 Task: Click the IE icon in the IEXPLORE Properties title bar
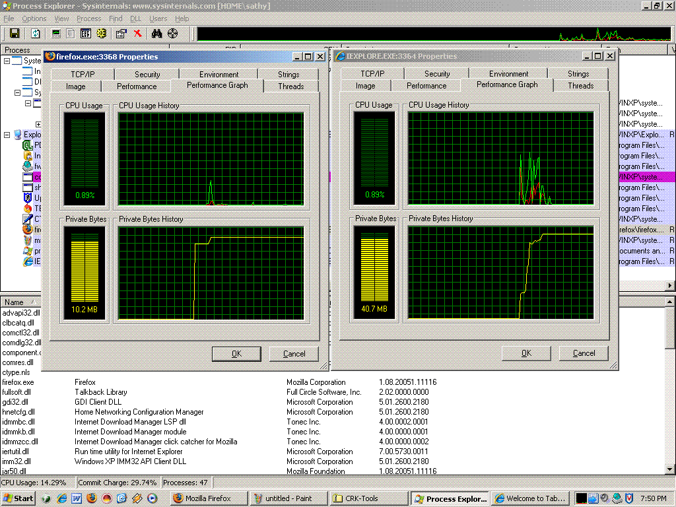coord(340,56)
